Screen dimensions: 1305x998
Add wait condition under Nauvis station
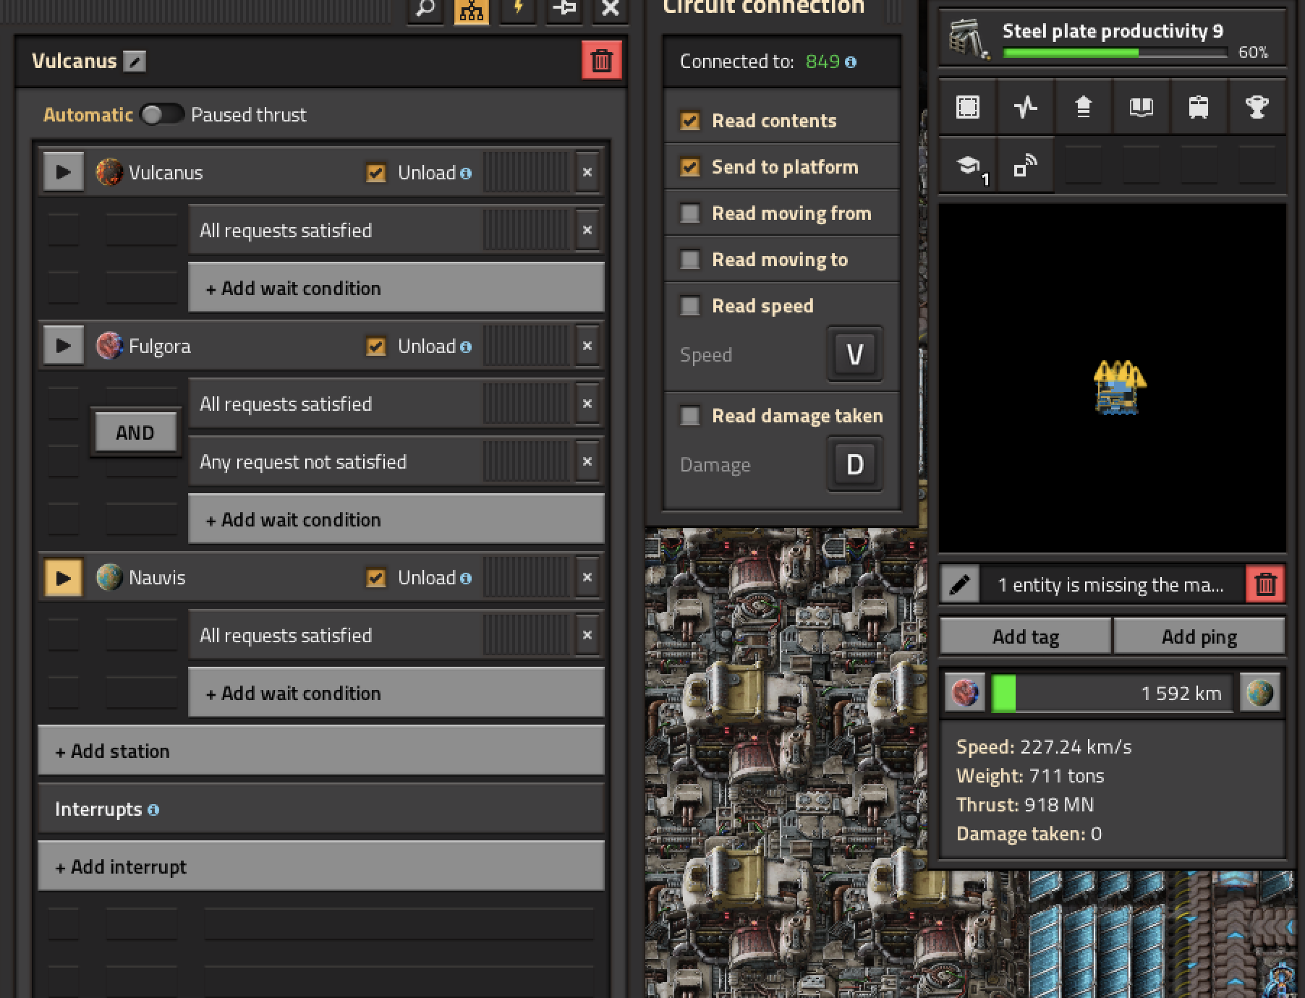(396, 693)
